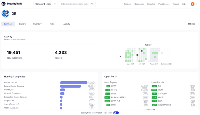
Task: Open the Company Domain dropdown
Action: click(45, 4)
